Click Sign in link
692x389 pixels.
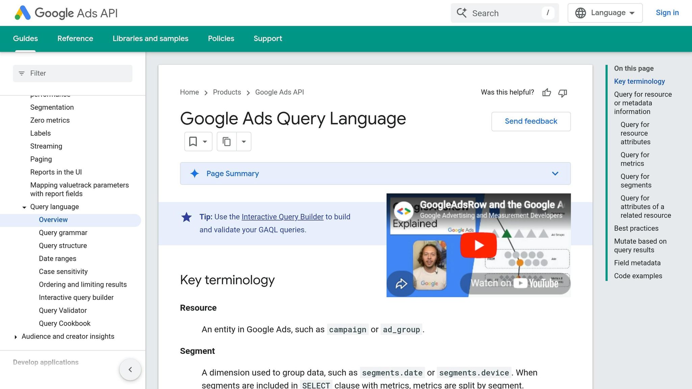tap(667, 12)
